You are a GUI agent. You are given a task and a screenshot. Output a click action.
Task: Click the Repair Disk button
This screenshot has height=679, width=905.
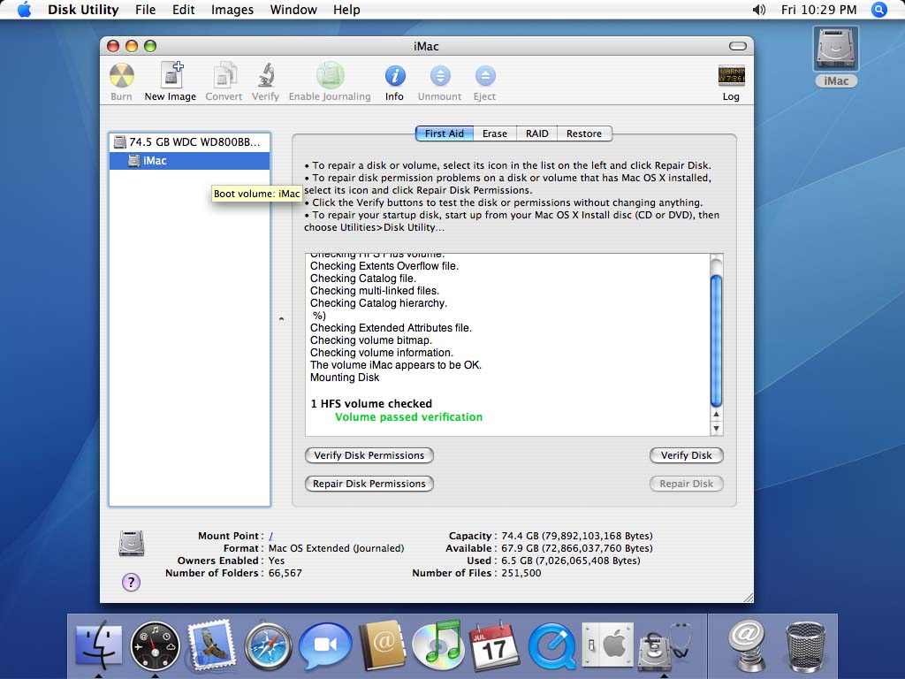click(686, 484)
